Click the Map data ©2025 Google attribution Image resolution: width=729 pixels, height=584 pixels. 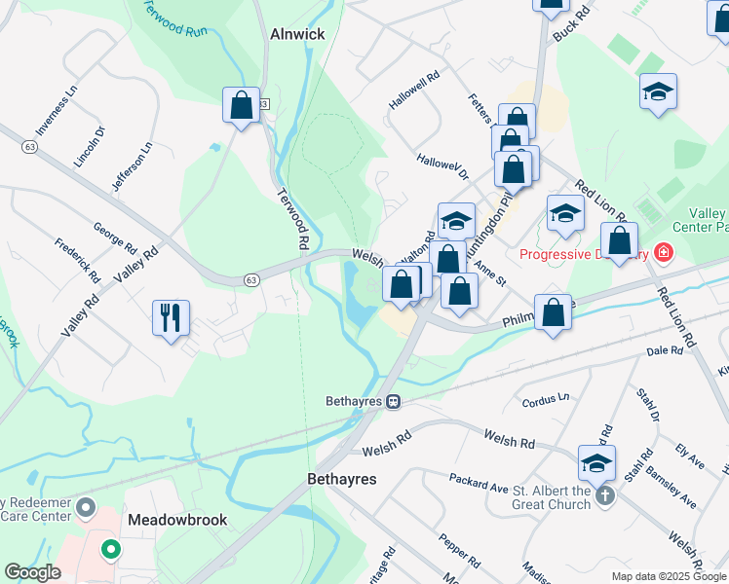(670, 576)
